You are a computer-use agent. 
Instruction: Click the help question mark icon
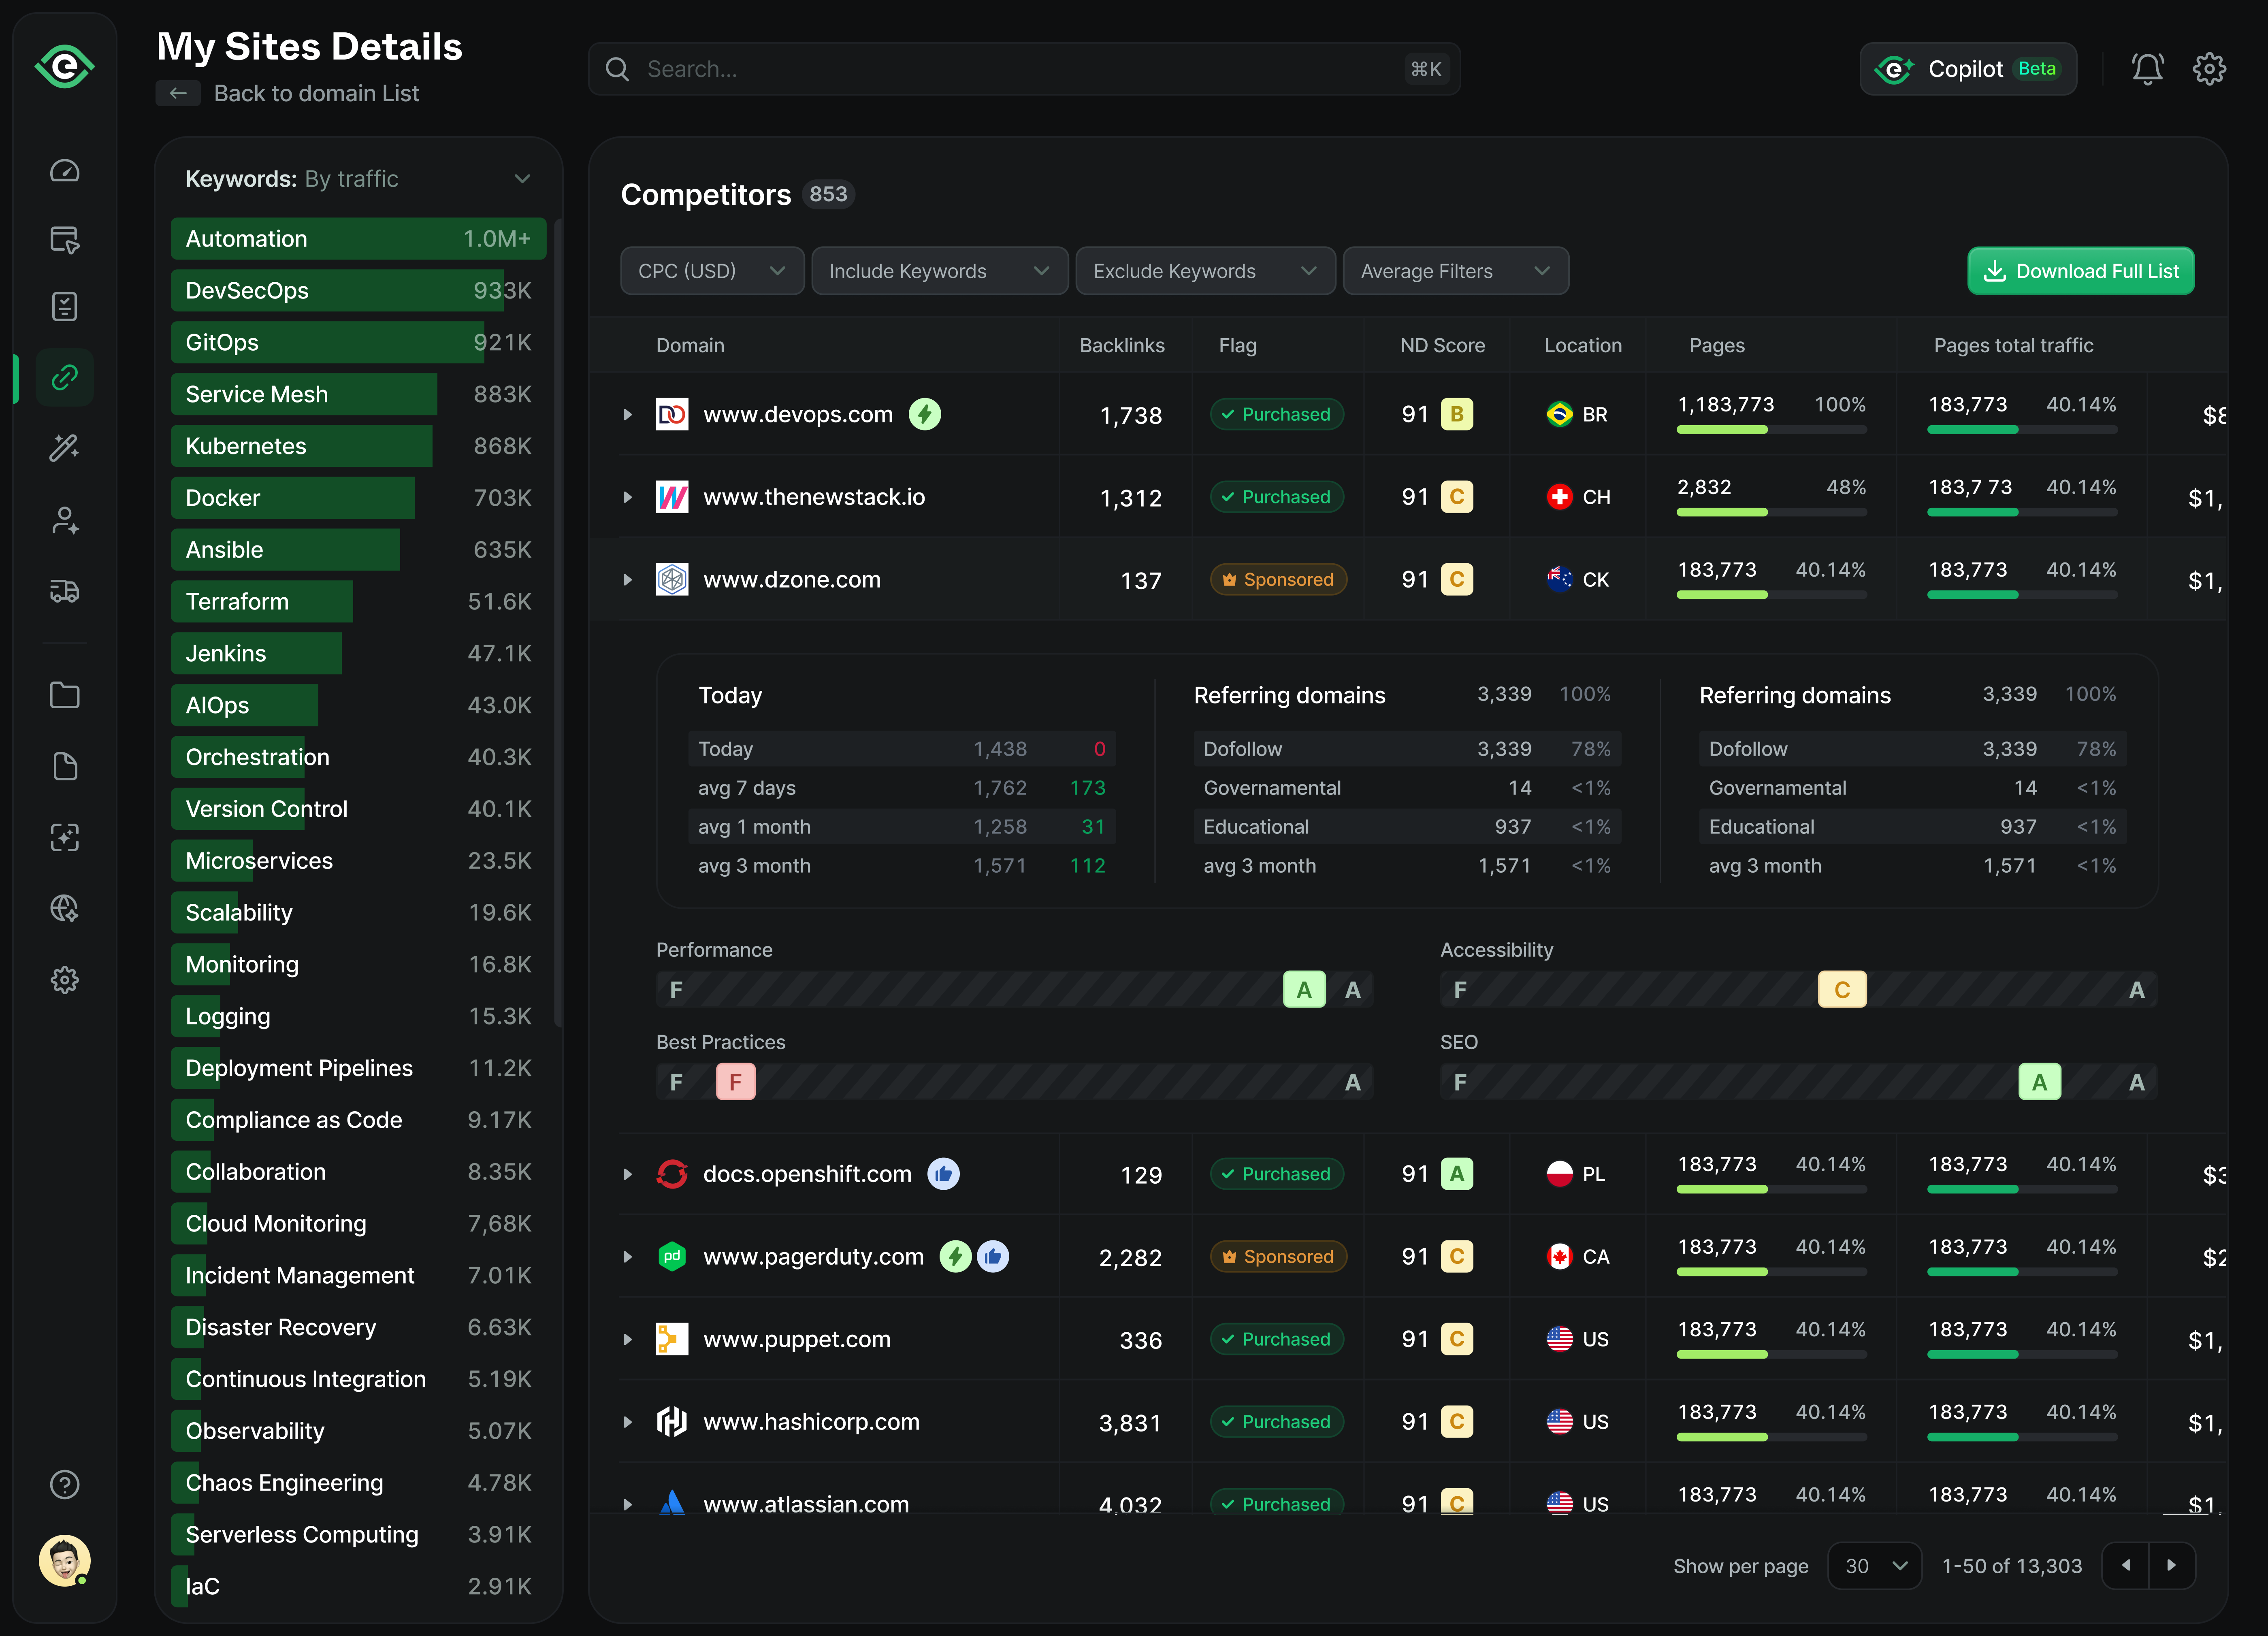(x=64, y=1484)
